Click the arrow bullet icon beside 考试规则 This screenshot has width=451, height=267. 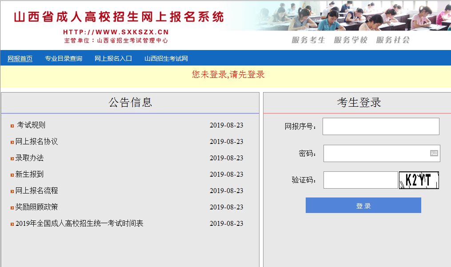pos(12,126)
